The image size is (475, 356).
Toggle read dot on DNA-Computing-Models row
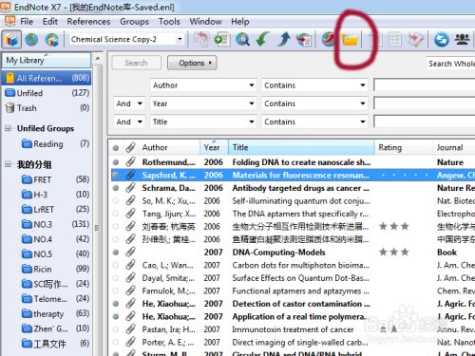[x=116, y=253]
